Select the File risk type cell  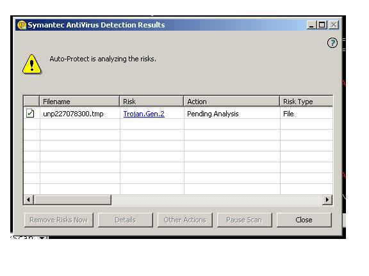[x=307, y=114]
